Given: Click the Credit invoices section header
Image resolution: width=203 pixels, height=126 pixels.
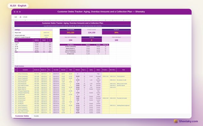Looking at the screenshot, I should coord(73,66).
